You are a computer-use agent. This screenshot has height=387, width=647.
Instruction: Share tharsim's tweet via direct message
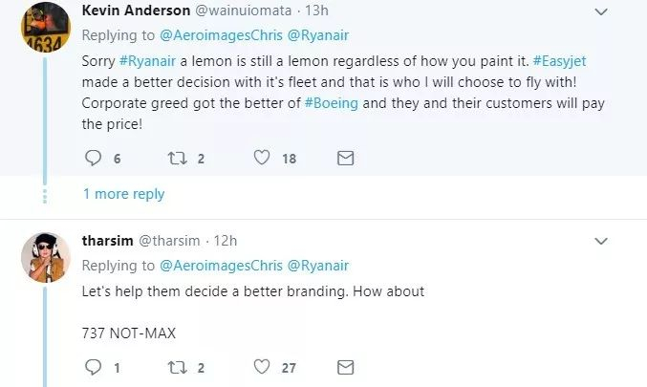tap(345, 368)
